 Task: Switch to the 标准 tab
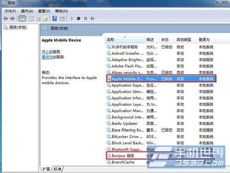(57, 169)
